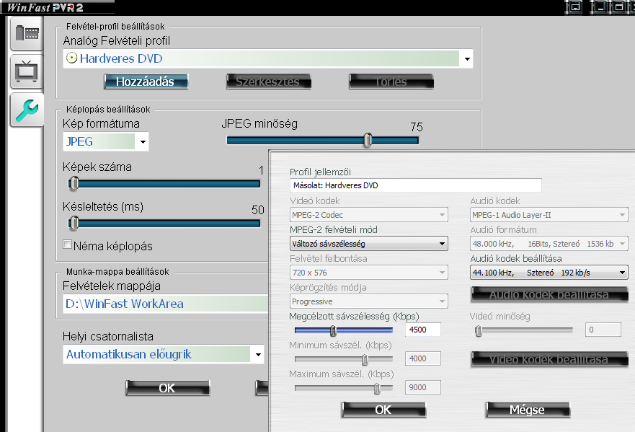Click the WinFast PVR2 title logo
The image size is (635, 432).
45,7
